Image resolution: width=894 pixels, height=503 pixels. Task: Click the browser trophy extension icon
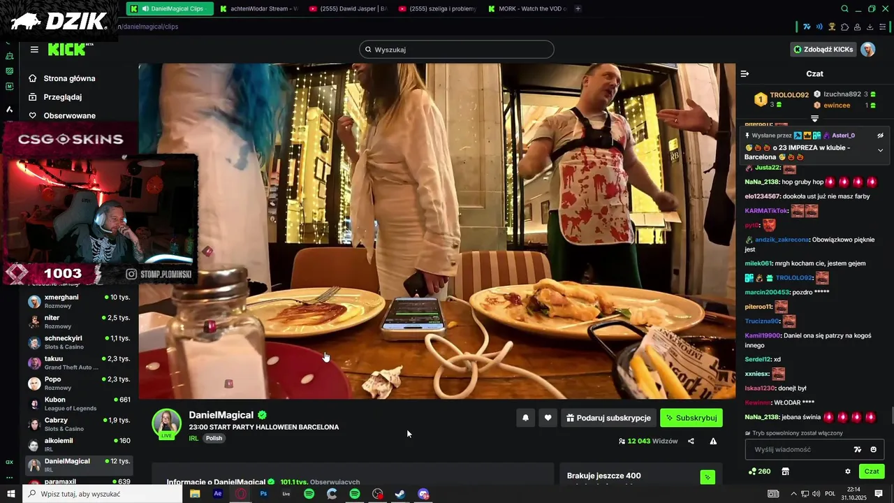pyautogui.click(x=832, y=27)
